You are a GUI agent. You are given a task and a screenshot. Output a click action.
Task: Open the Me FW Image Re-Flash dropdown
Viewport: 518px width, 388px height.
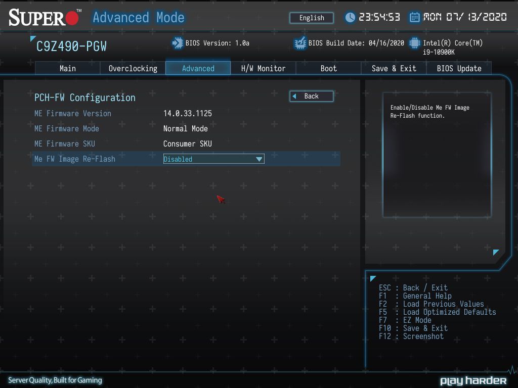214,159
